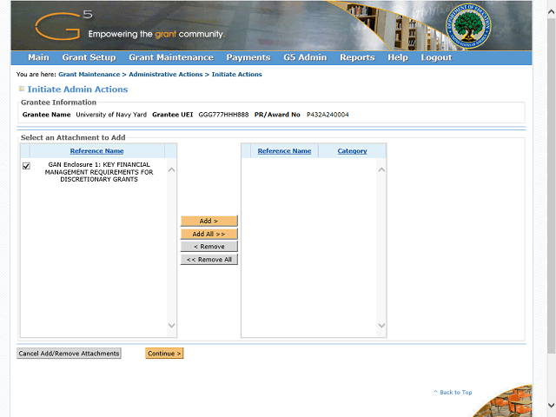Click the Initiate Actions breadcrumb link
The width and height of the screenshot is (556, 417).
pyautogui.click(x=237, y=75)
